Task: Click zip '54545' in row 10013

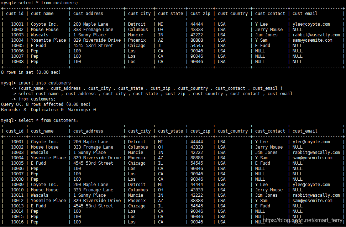Action: point(196,206)
